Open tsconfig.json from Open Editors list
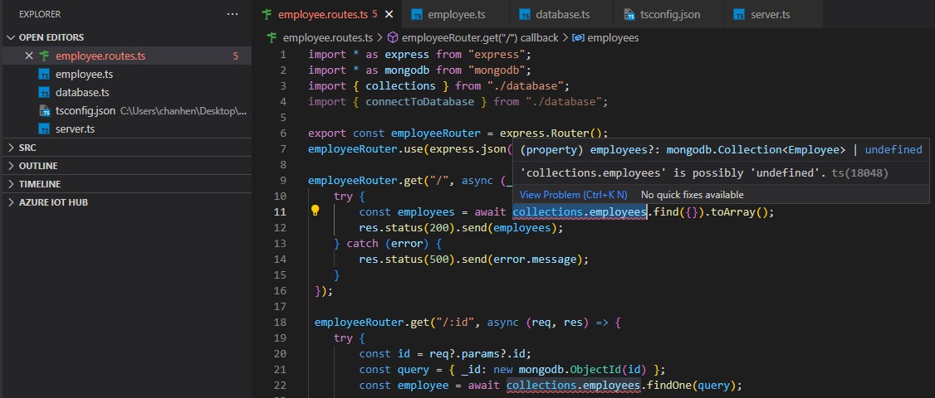935x398 pixels. [x=86, y=110]
